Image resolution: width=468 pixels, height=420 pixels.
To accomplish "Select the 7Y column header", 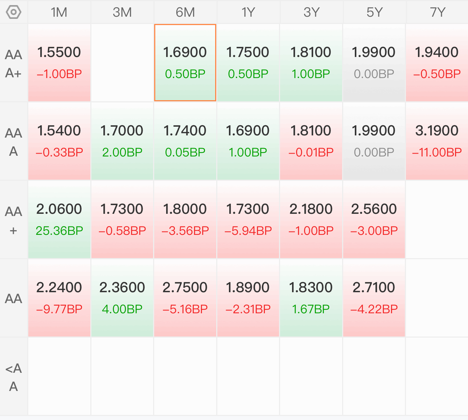I will click(x=438, y=12).
